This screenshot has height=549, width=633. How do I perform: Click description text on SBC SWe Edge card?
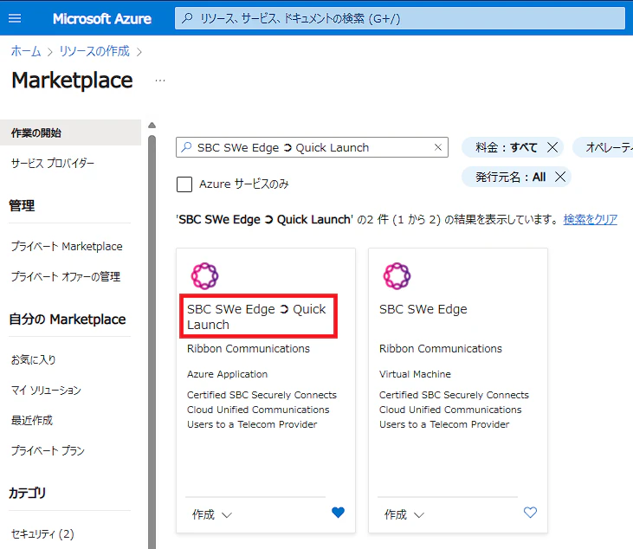[454, 410]
